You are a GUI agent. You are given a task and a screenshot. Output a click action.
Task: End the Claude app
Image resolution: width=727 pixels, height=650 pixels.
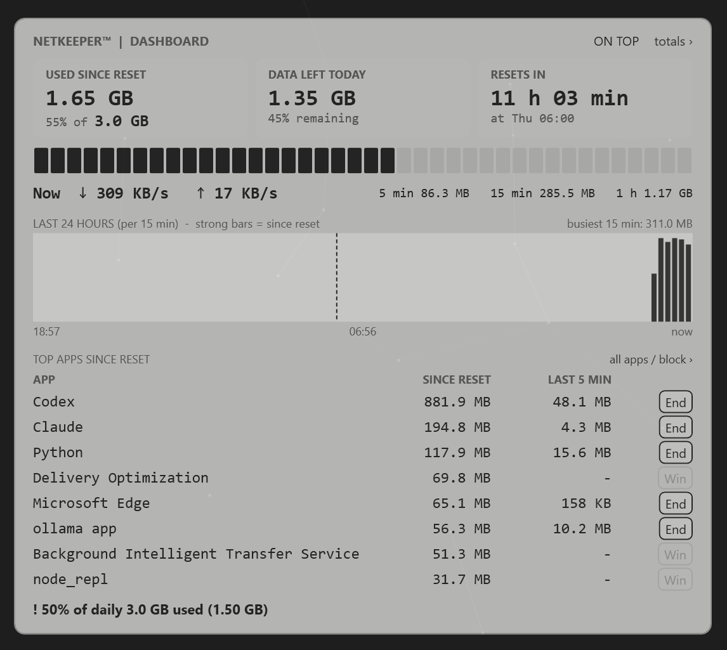coord(676,427)
